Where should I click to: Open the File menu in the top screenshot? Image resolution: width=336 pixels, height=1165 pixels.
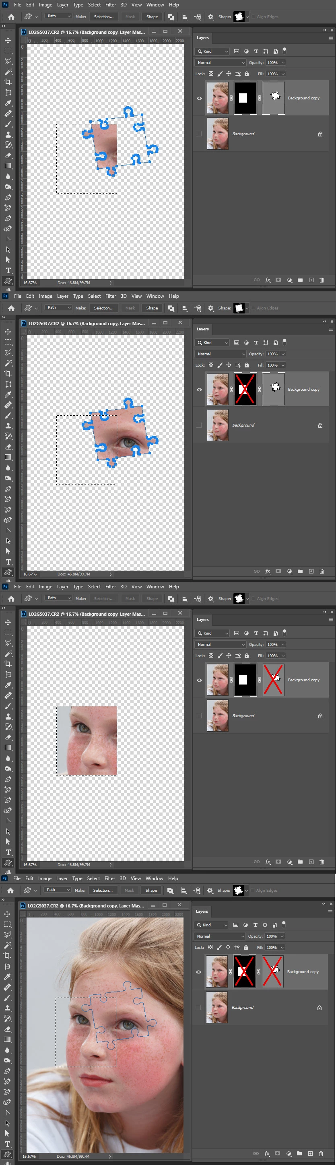pyautogui.click(x=18, y=4)
